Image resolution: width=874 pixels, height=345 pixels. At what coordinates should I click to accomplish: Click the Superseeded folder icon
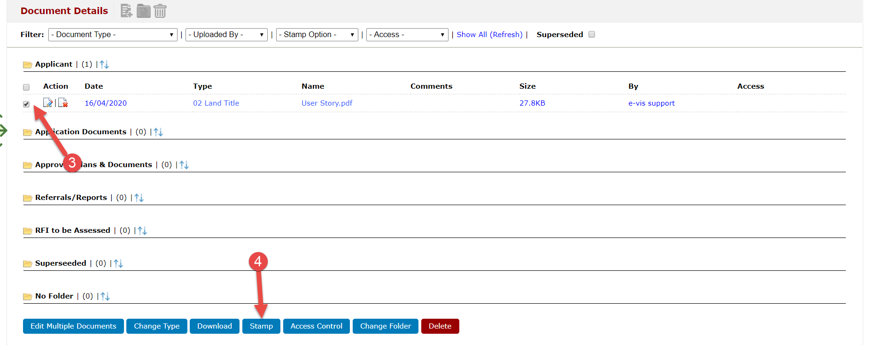coord(28,264)
